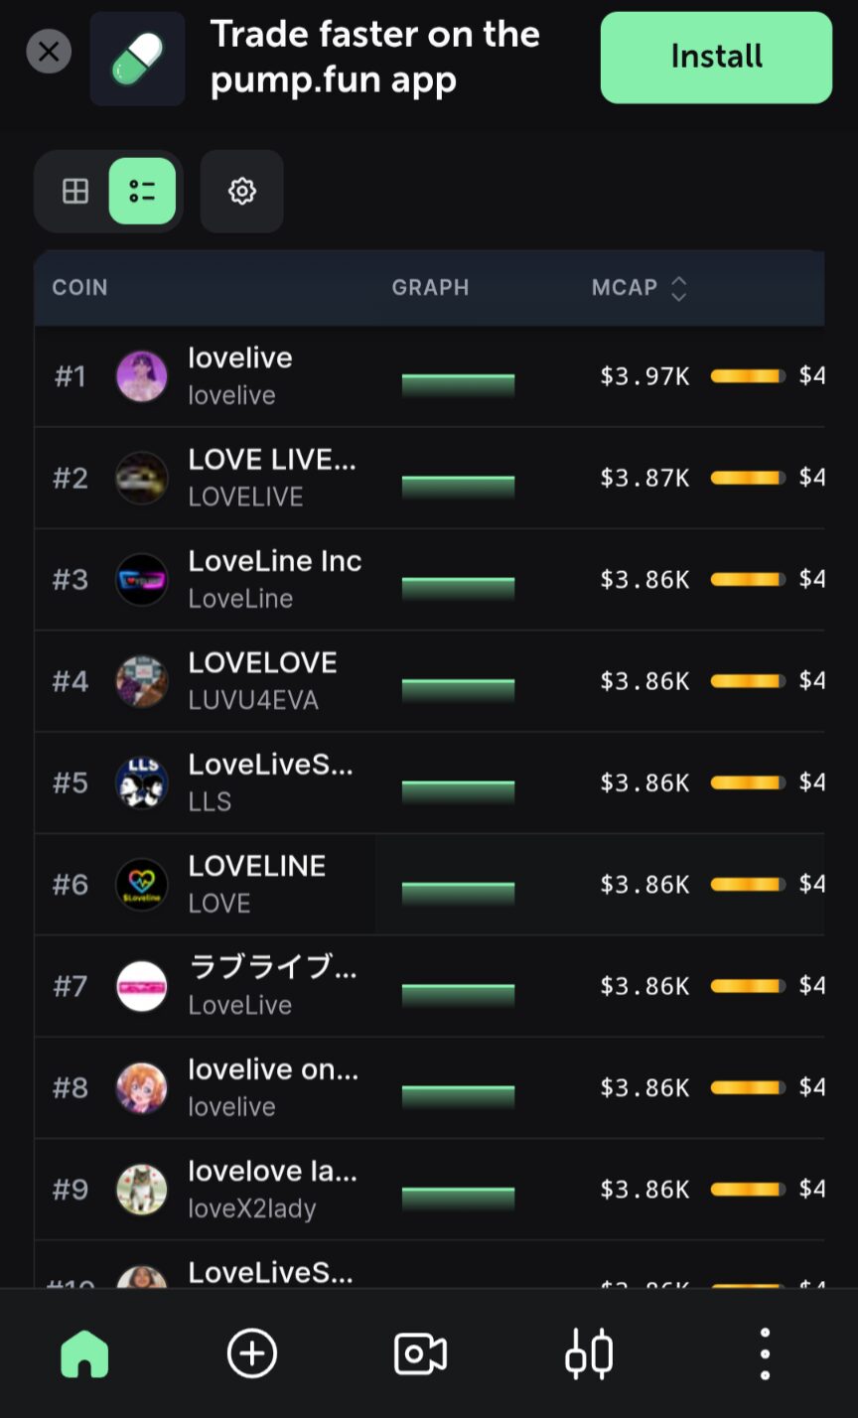The image size is (858, 1418).
Task: Dismiss the pump.fun app banner
Action: coord(49,52)
